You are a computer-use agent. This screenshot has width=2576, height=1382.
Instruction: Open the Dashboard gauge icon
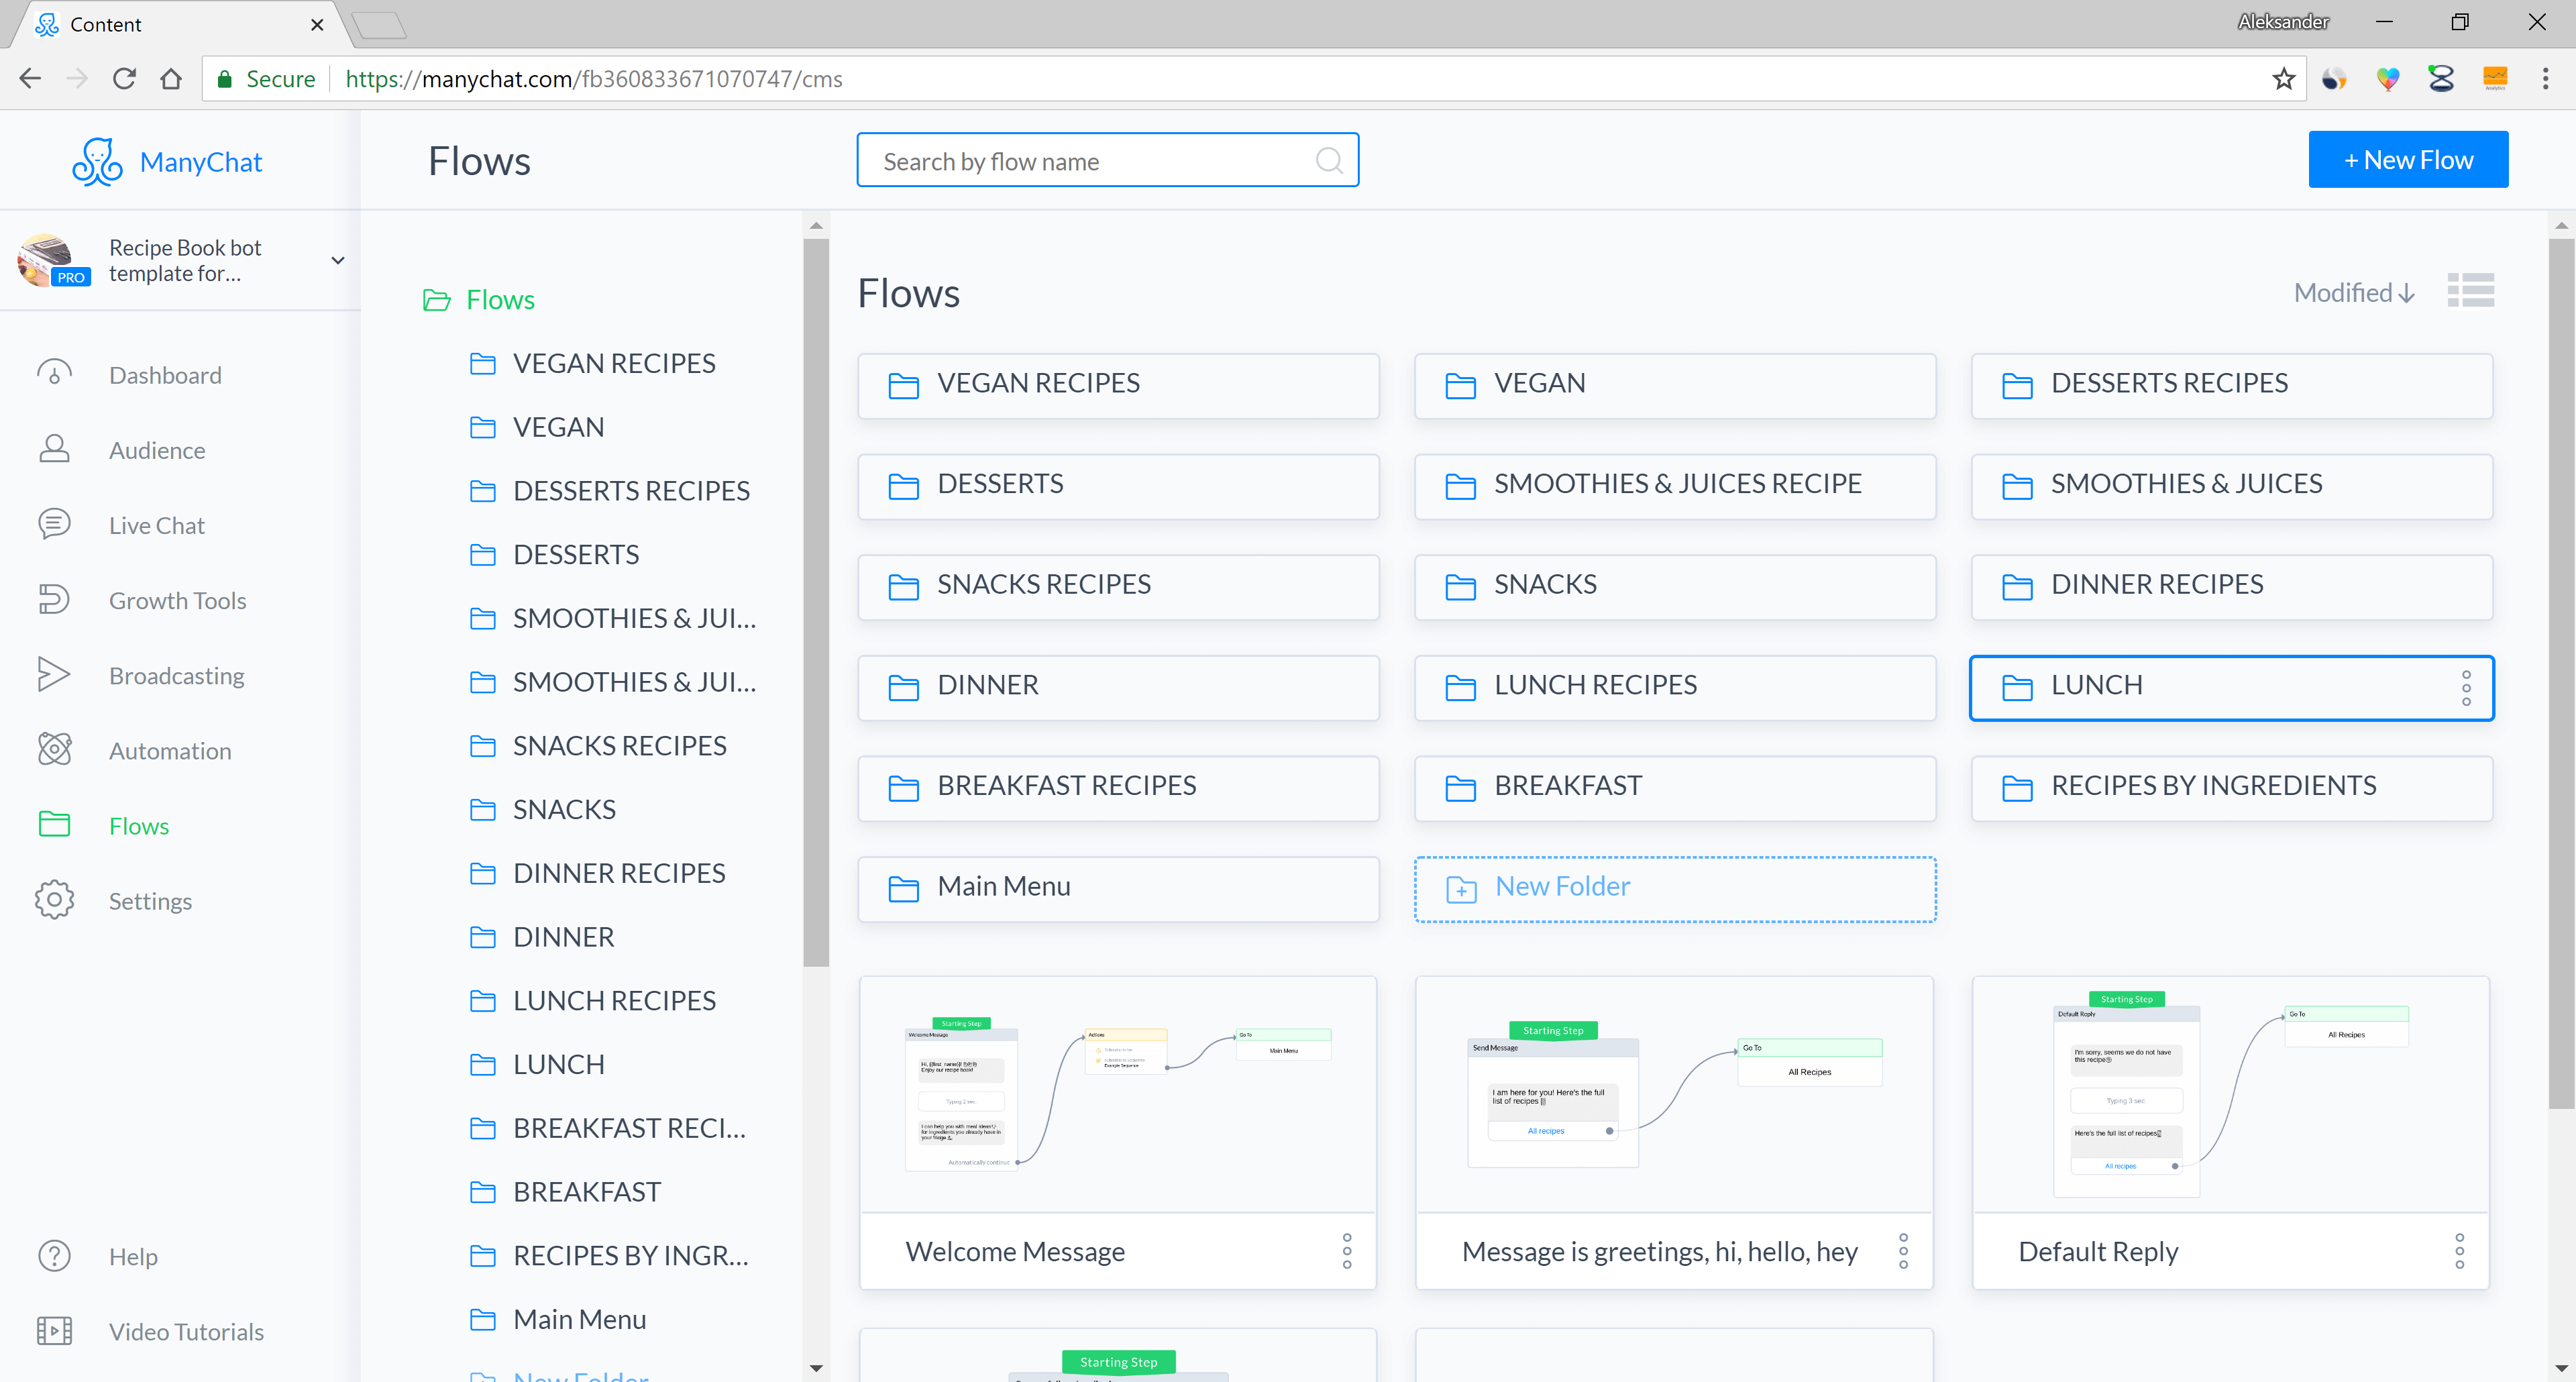coord(54,374)
